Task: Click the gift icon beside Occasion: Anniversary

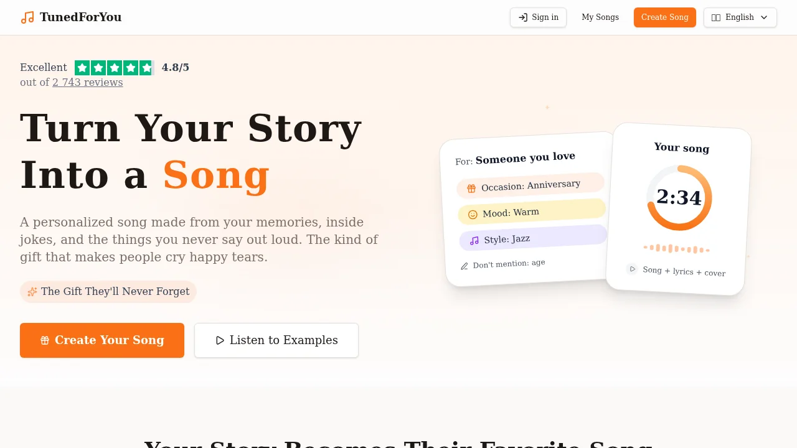Action: click(471, 187)
